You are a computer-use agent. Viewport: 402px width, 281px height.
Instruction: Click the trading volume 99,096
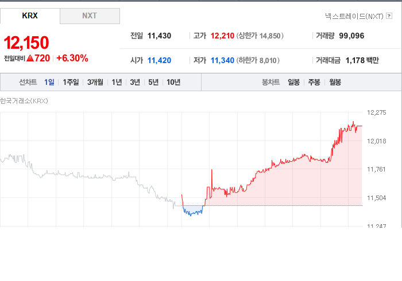(x=351, y=36)
